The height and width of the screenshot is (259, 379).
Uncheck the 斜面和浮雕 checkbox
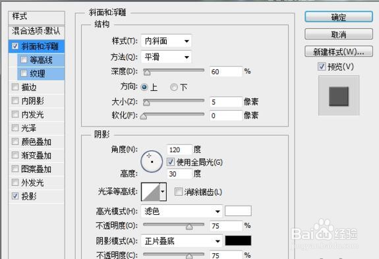coord(15,46)
